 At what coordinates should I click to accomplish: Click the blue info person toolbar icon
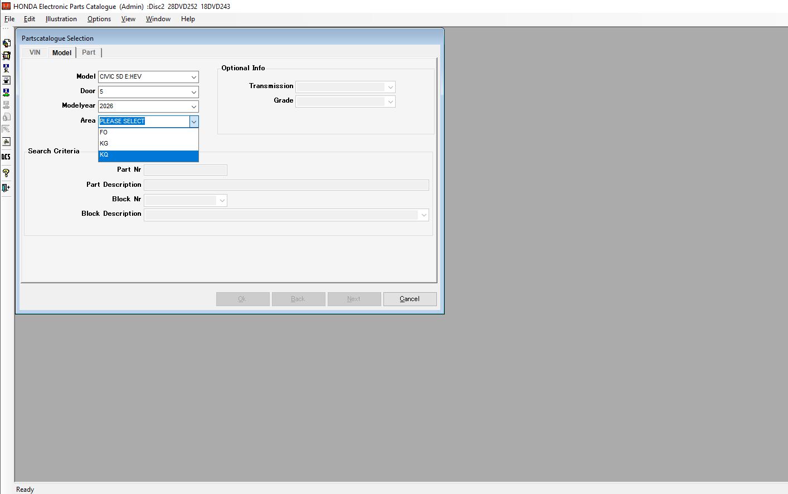pos(6,68)
